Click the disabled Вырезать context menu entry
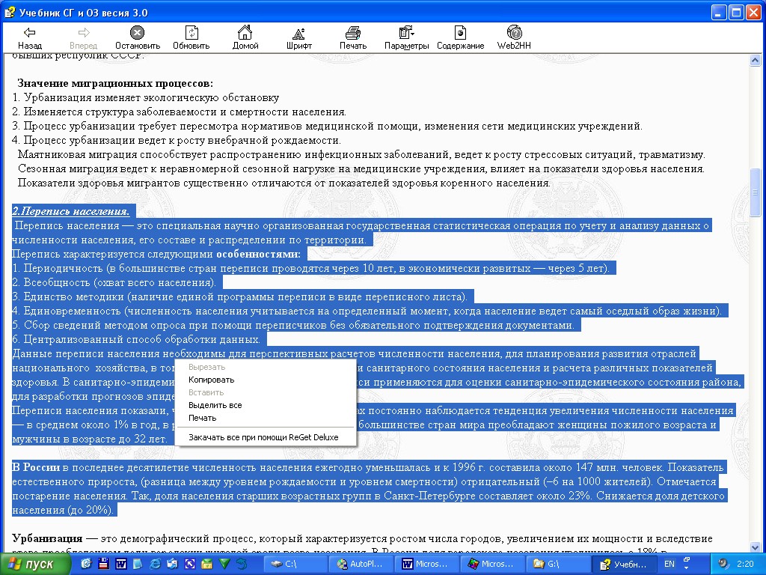The image size is (766, 575). pos(206,367)
